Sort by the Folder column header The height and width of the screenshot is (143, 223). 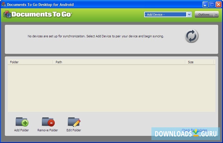tap(30, 62)
